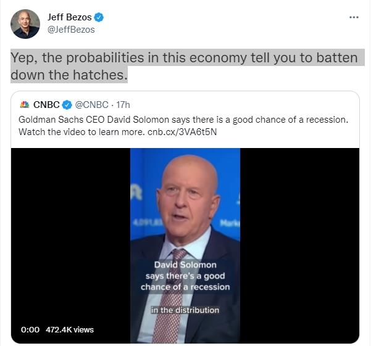Screen dimensions: 371x346
Task: Click "Watch the video to learn more." text
Action: (x=80, y=132)
